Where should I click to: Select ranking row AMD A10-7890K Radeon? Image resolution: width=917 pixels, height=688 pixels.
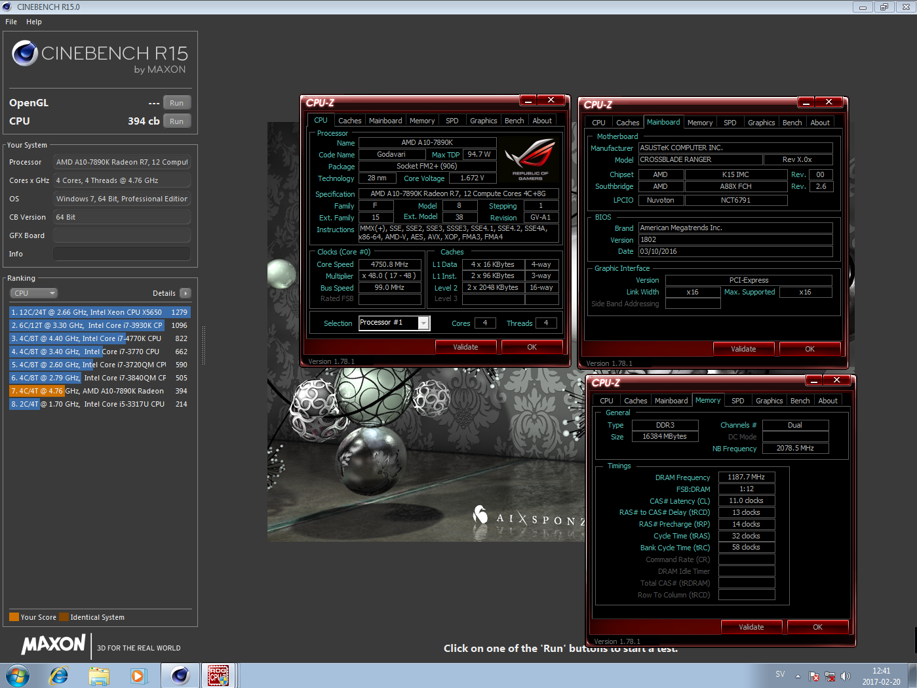[x=100, y=391]
